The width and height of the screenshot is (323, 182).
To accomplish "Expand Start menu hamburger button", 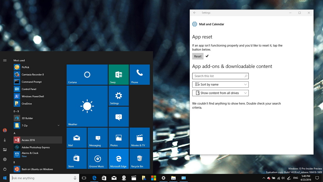I will click(5, 60).
